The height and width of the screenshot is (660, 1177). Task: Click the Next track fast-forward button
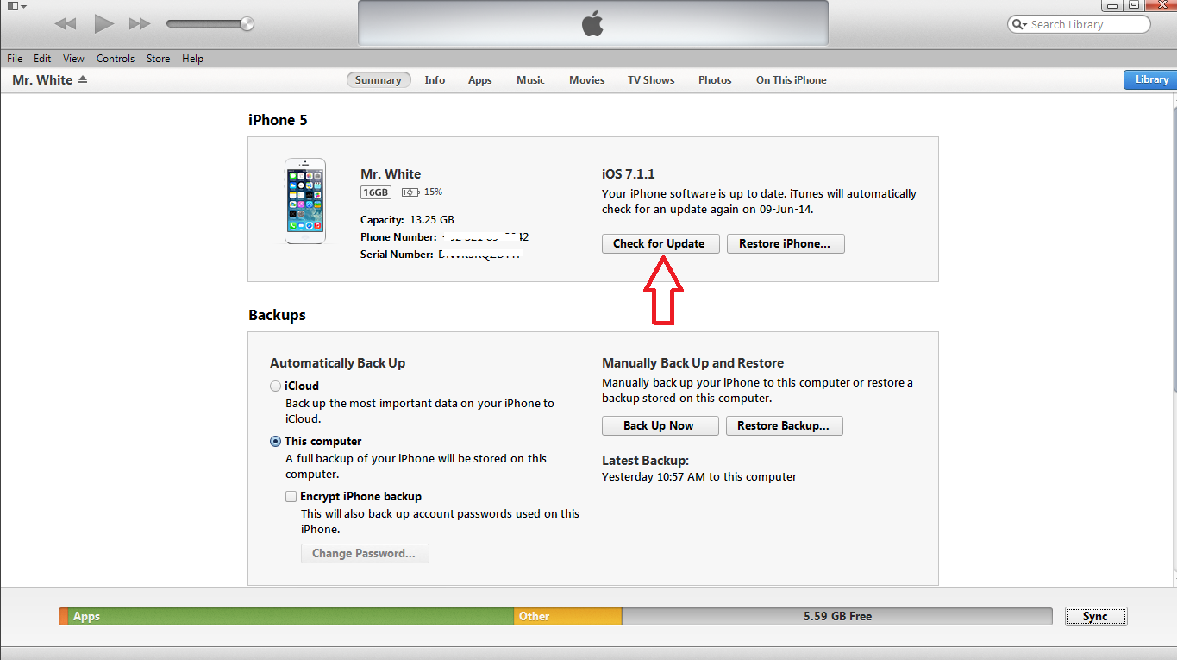point(140,24)
